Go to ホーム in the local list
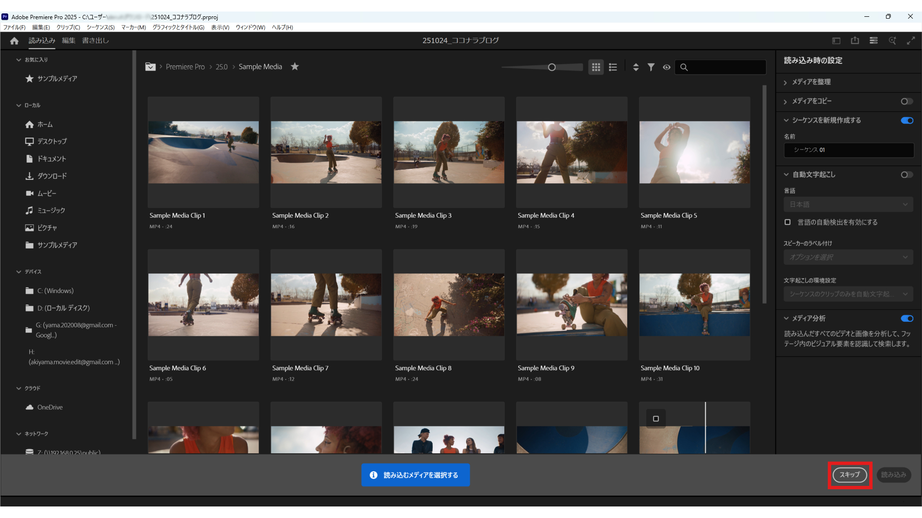 tap(39, 125)
